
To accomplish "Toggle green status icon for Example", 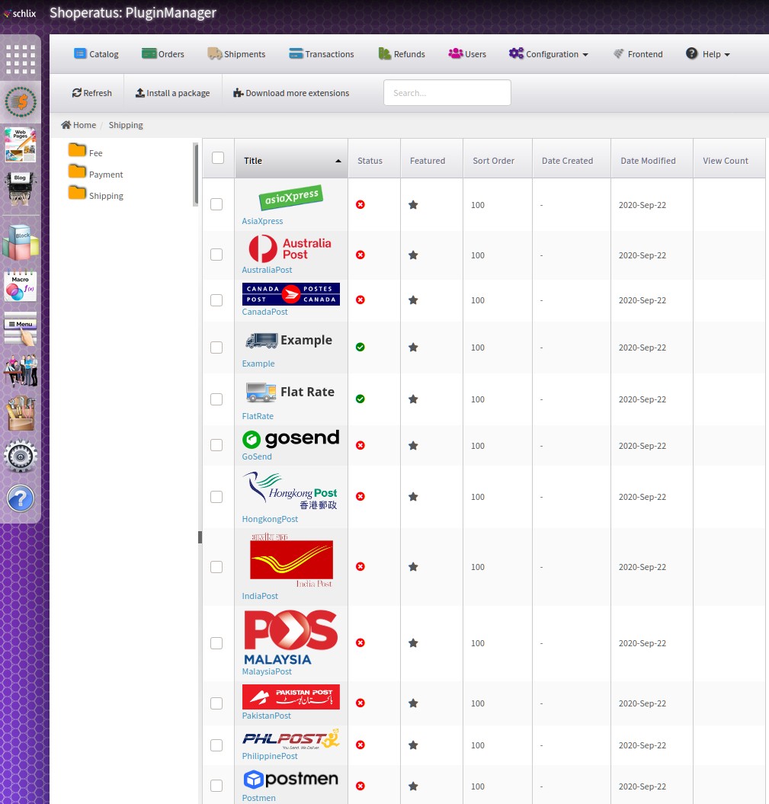I will (360, 348).
